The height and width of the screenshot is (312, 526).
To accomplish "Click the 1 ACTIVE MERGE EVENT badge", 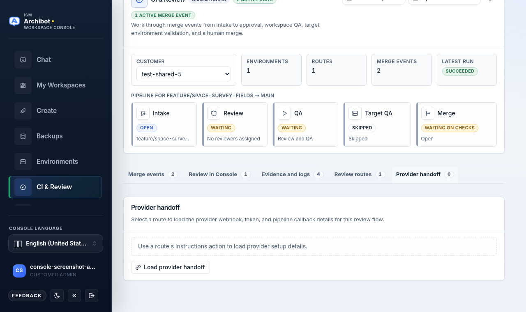I will (163, 15).
